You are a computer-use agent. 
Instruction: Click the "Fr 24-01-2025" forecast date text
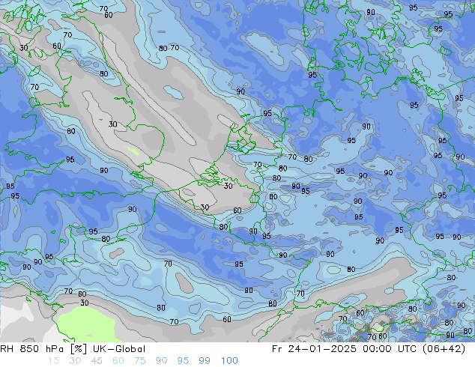point(314,349)
